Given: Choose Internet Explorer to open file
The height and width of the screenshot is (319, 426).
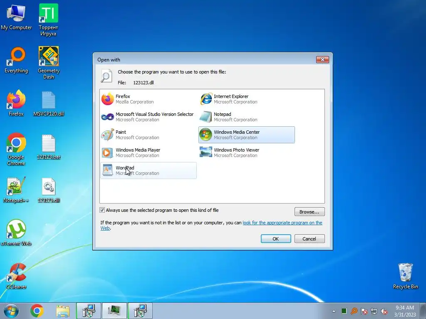Looking at the screenshot, I should tap(246, 99).
